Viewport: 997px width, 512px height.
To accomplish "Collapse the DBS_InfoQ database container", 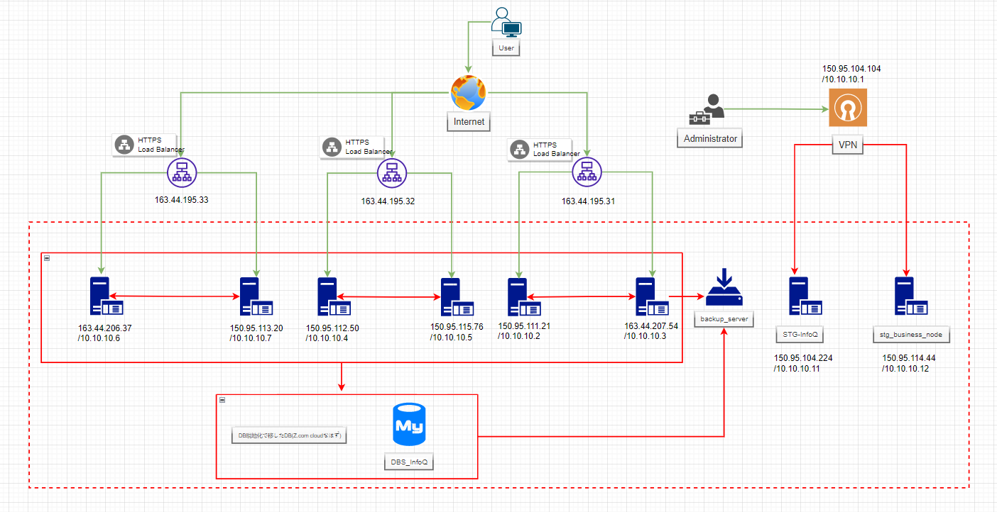I will (222, 400).
